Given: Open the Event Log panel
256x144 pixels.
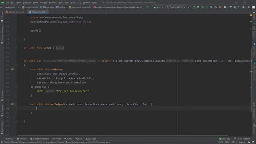Looking at the screenshot, I should (x=225, y=139).
